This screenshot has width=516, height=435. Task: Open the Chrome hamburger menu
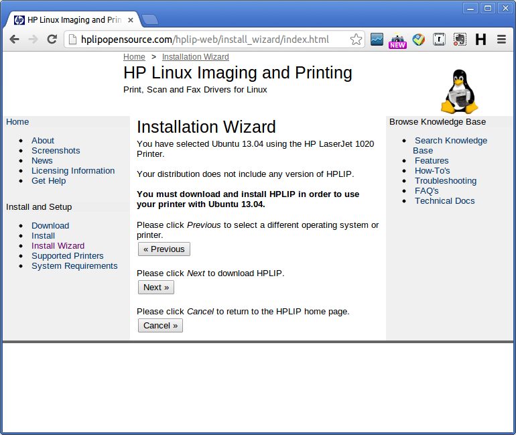click(x=501, y=40)
